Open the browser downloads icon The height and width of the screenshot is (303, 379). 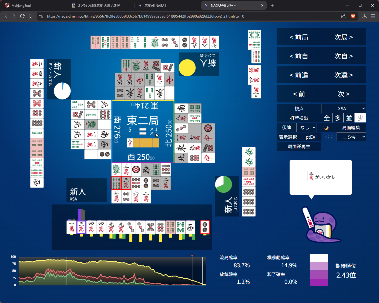coord(364,16)
